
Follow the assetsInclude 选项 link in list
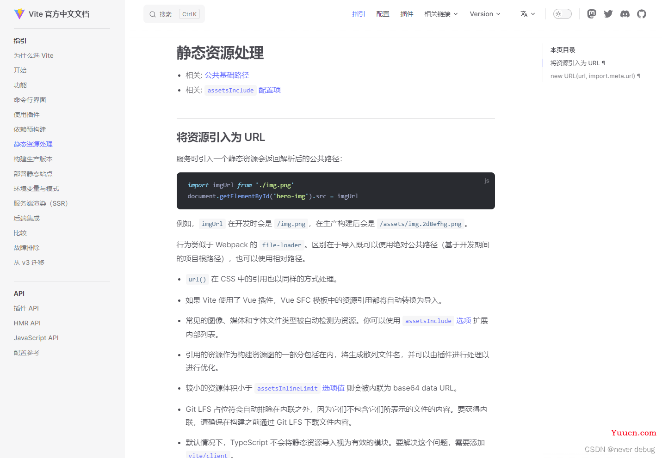(x=437, y=321)
